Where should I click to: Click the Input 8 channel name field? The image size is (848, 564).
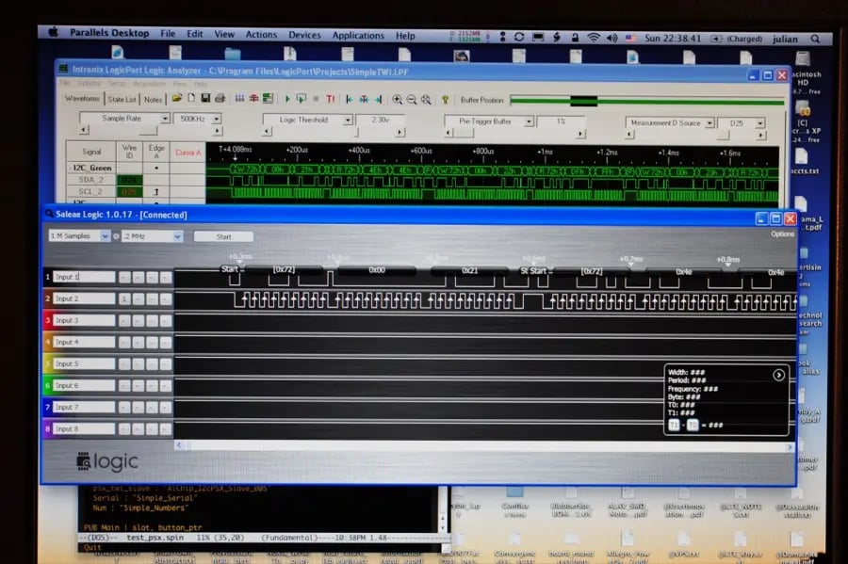[x=84, y=429]
